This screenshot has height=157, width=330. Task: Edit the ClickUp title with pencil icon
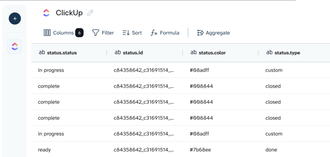[90, 13]
